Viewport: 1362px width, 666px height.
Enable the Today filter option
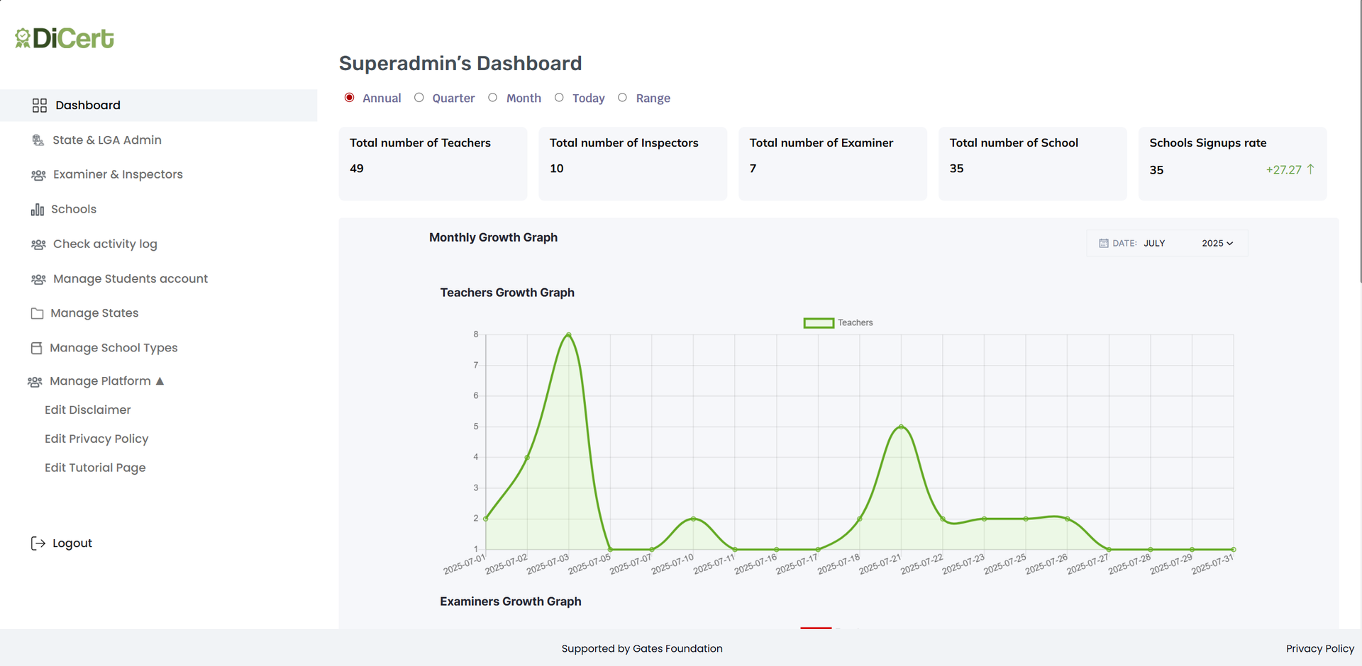coord(559,98)
